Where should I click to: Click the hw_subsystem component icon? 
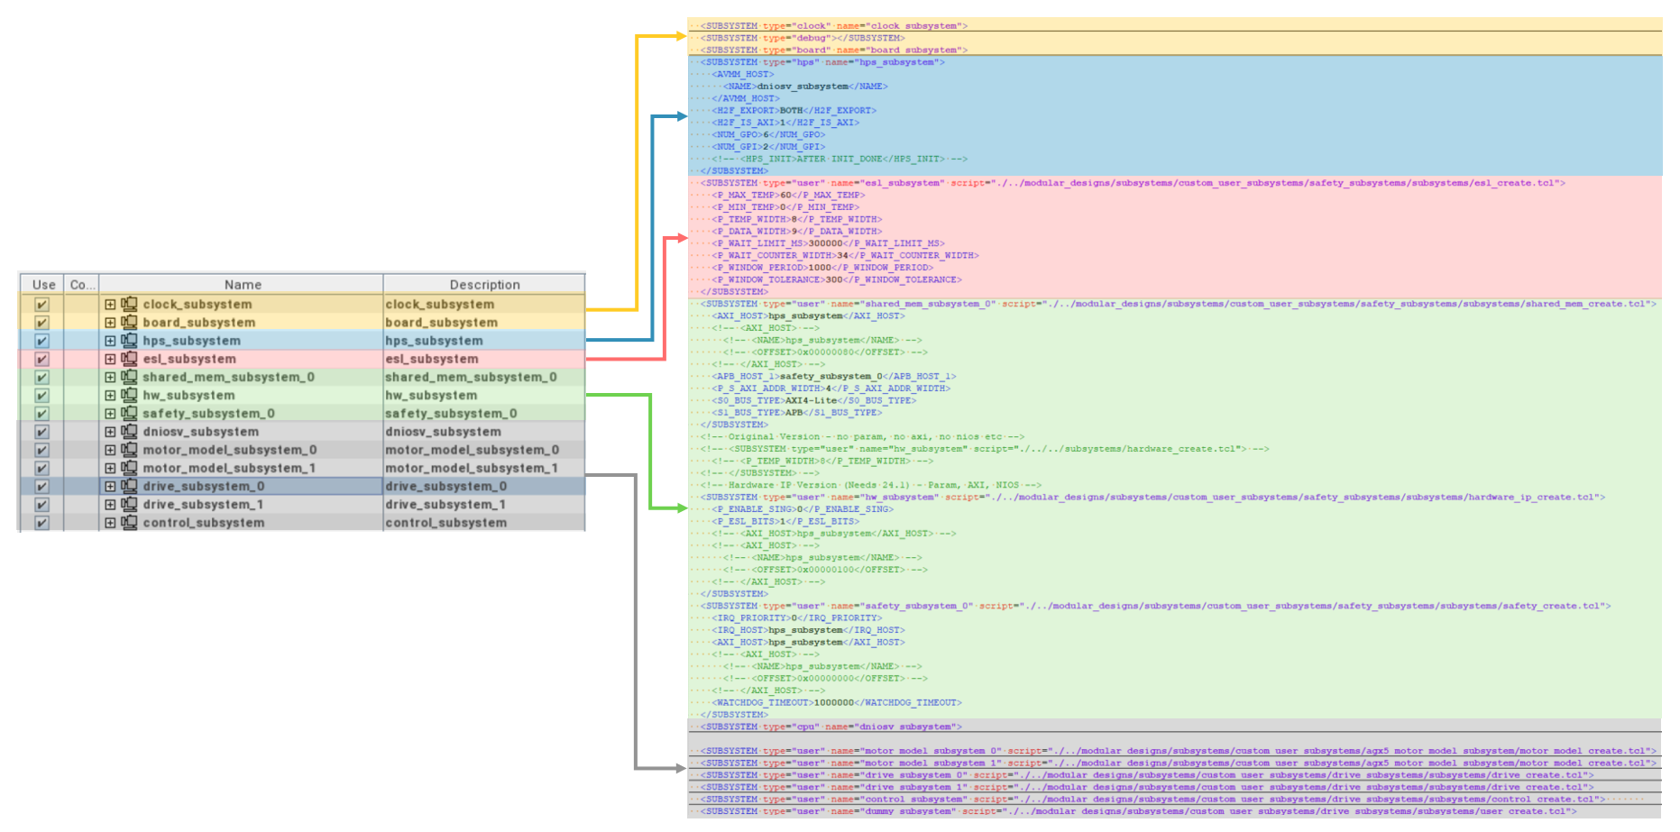[x=130, y=396]
